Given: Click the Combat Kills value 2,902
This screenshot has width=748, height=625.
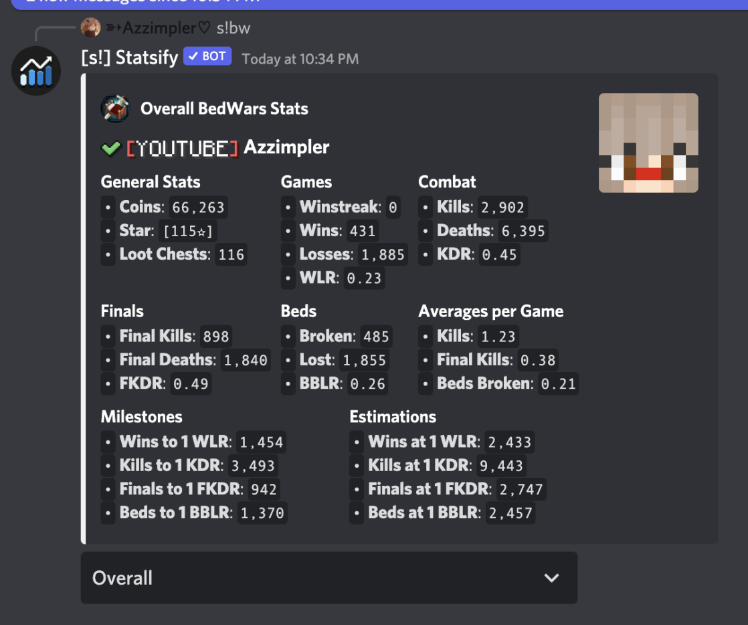Looking at the screenshot, I should coord(502,207).
